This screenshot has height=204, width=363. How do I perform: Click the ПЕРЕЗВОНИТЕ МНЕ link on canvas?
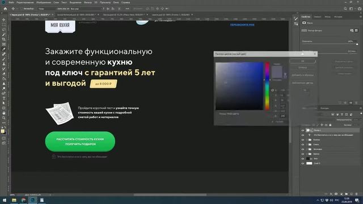point(242,25)
